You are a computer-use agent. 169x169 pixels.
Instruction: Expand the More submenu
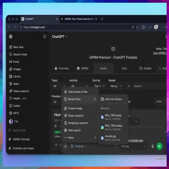[80, 138]
